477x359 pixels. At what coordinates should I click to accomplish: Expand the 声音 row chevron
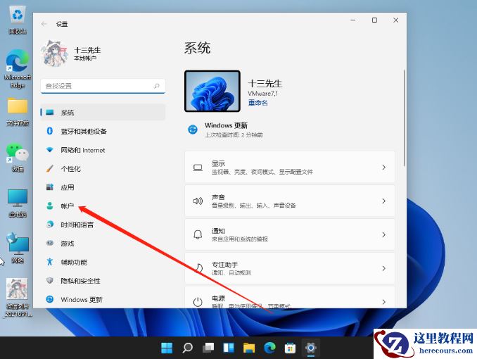pyautogui.click(x=383, y=201)
